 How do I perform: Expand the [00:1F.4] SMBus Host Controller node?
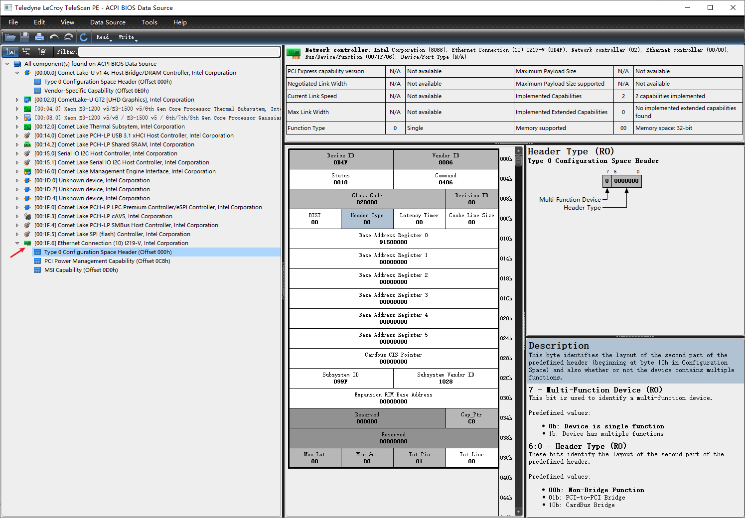pyautogui.click(x=17, y=225)
